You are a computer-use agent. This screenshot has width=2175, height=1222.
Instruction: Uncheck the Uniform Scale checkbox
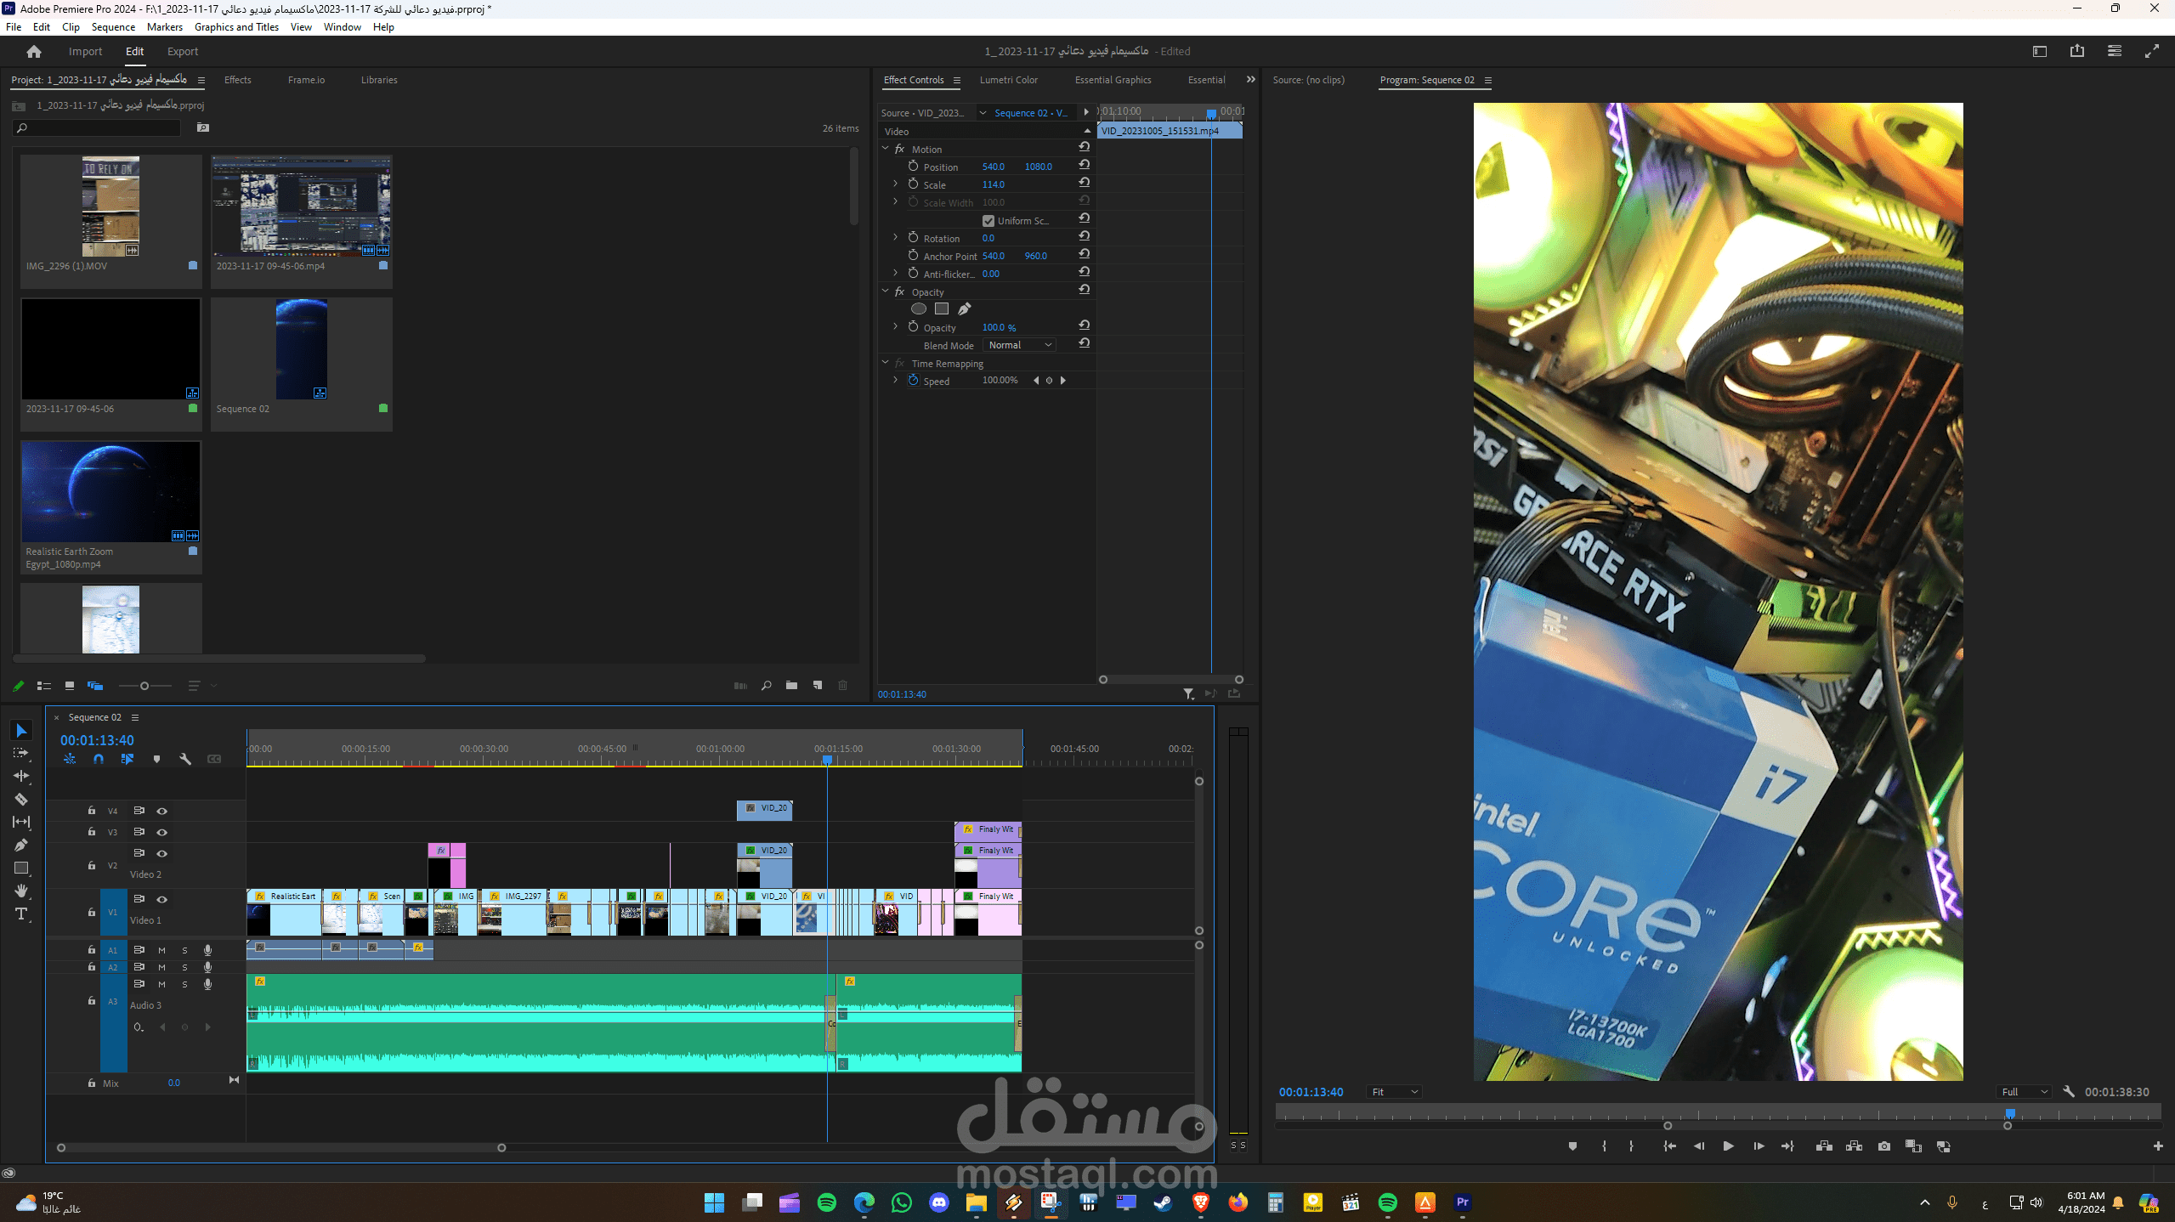[988, 221]
